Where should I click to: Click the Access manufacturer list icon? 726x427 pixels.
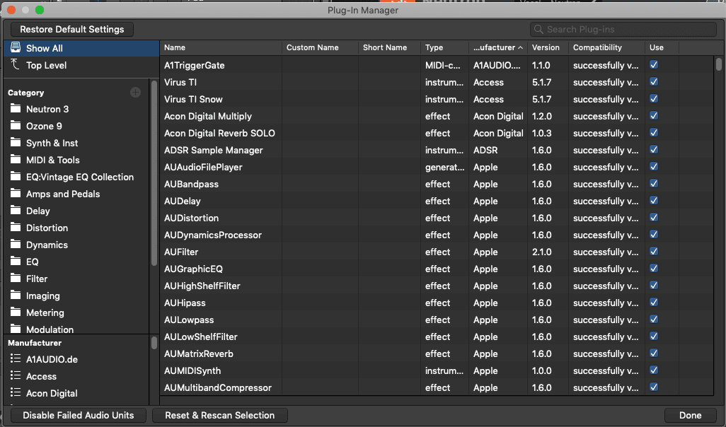[x=16, y=375]
